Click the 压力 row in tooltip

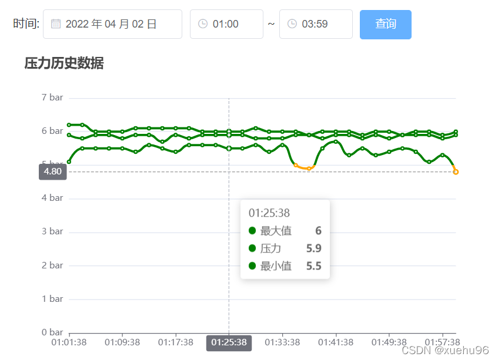[x=285, y=248]
